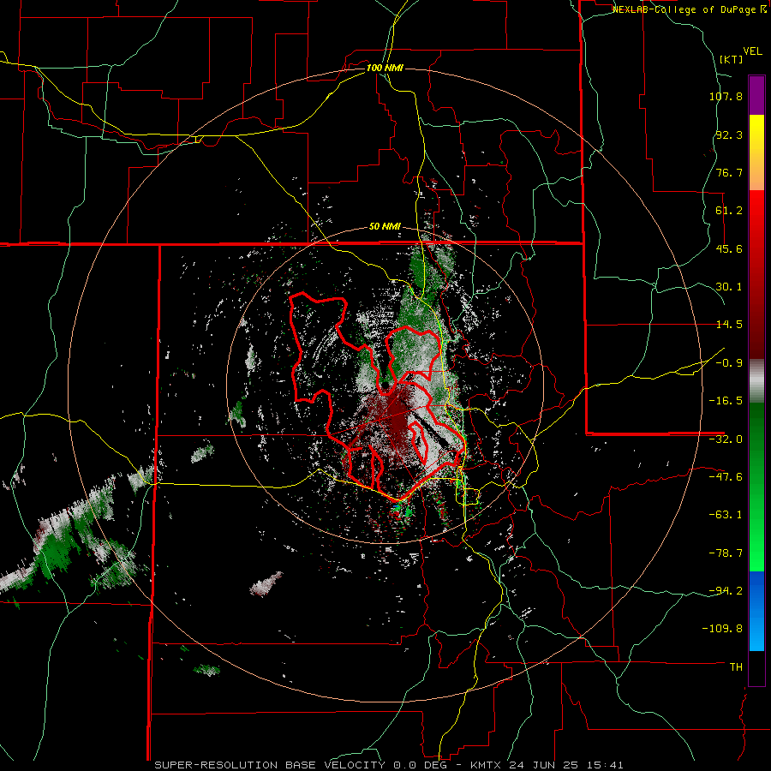Click the 76.7 velocity scale value
Screen dimensions: 771x771
pyautogui.click(x=729, y=172)
